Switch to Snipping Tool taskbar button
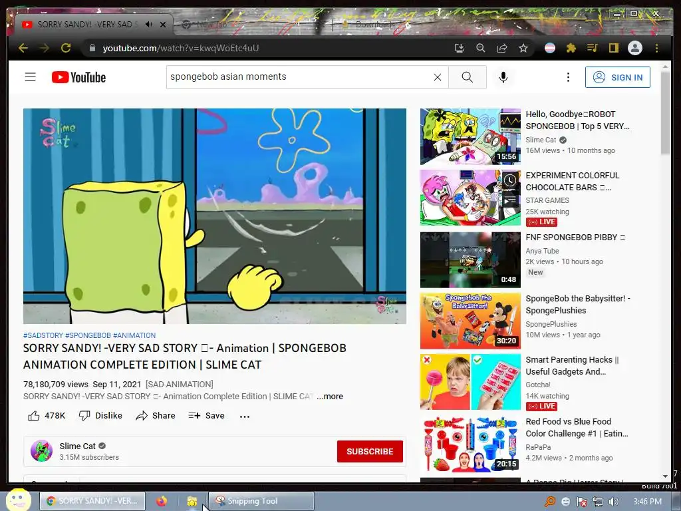Screen dimensions: 681x511 [261, 501]
